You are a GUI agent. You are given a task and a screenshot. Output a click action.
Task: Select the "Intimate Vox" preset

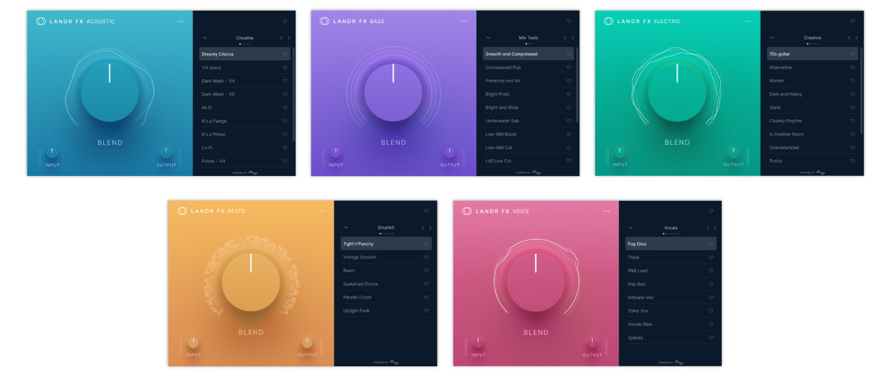pos(671,297)
